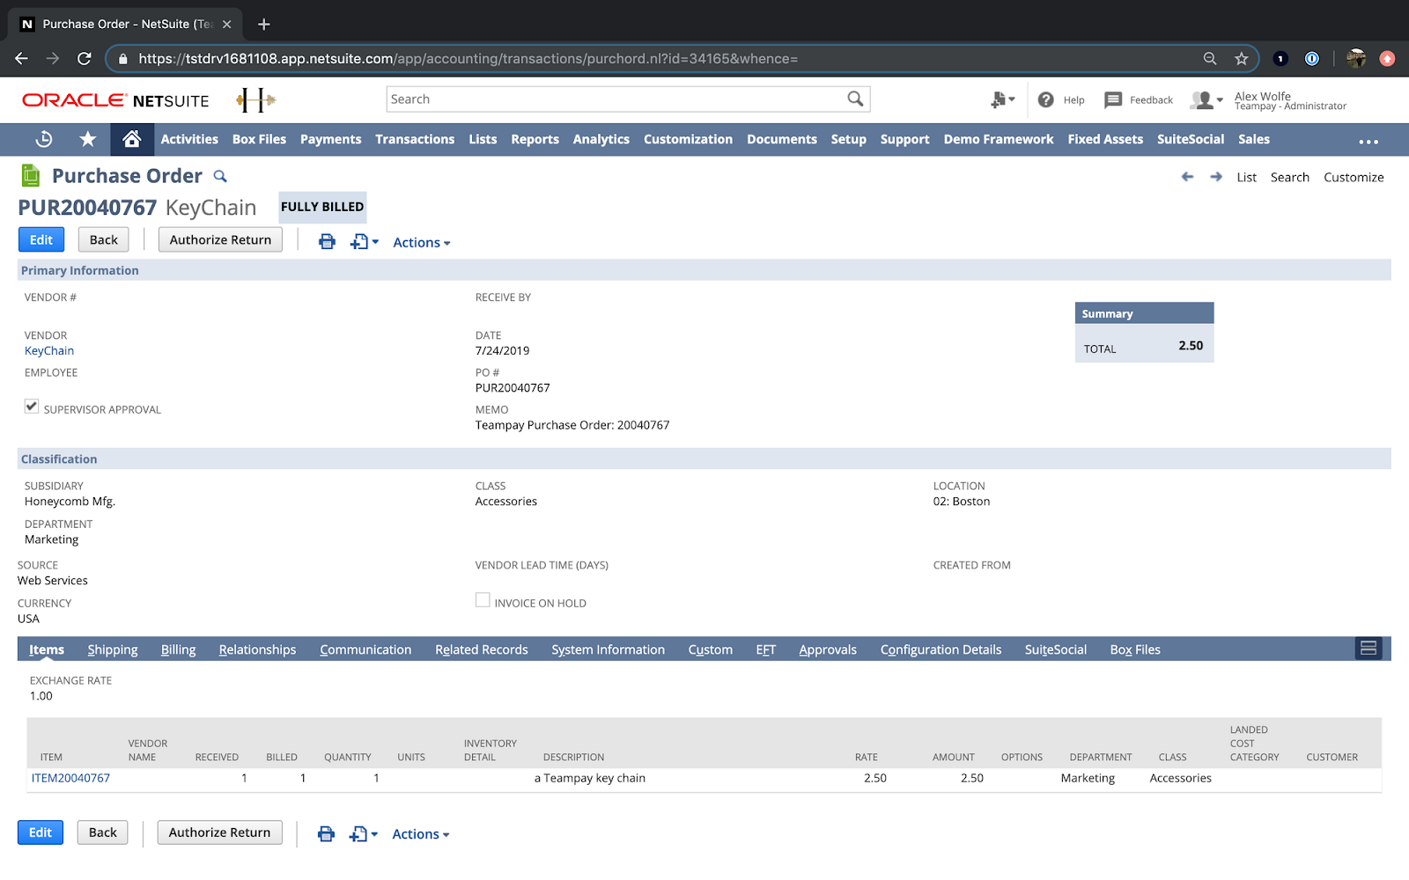The width and height of the screenshot is (1409, 880).
Task: Open the Recent Records clock icon
Action: point(44,139)
